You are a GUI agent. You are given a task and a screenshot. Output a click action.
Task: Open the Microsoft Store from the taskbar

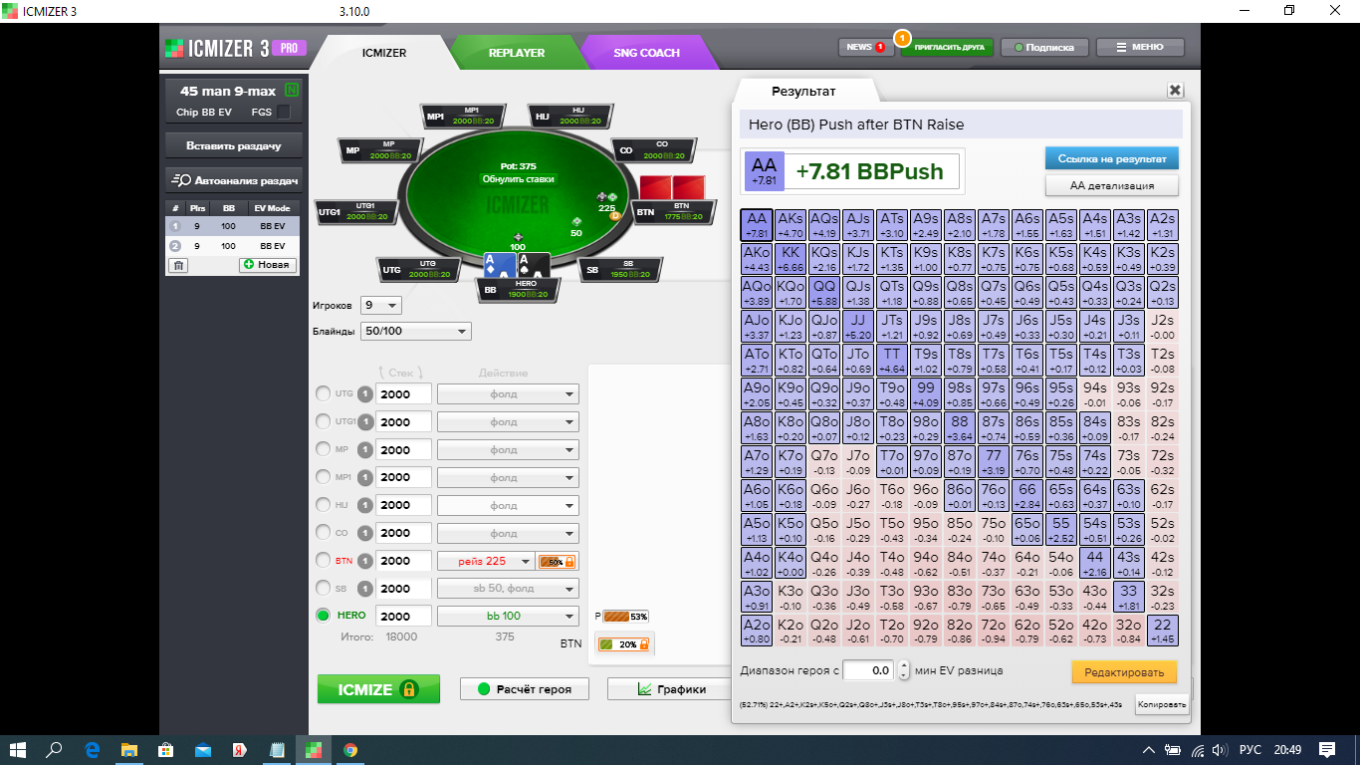pos(166,750)
